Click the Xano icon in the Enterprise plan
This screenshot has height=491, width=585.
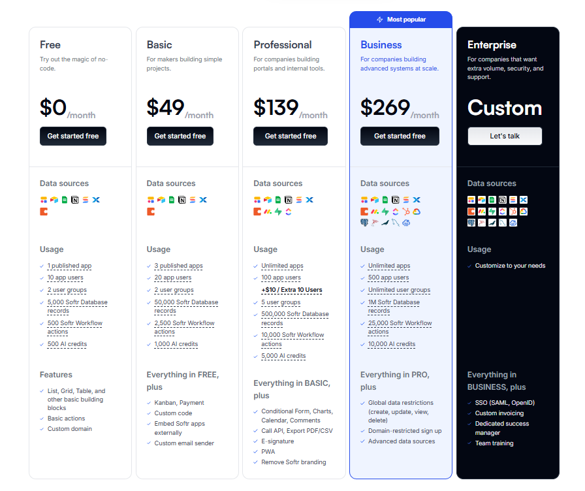click(524, 200)
